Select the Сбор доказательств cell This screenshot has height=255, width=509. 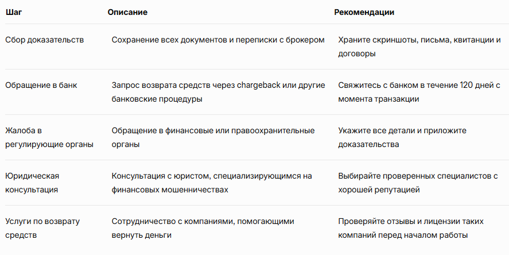click(44, 40)
